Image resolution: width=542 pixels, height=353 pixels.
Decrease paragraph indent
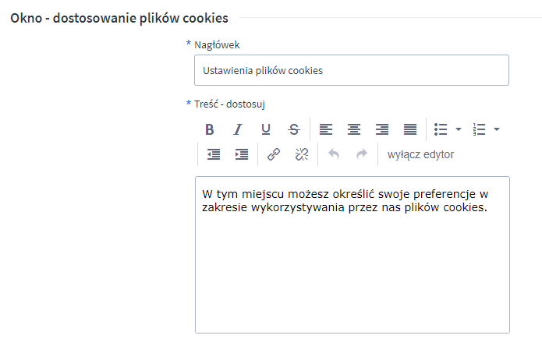214,154
